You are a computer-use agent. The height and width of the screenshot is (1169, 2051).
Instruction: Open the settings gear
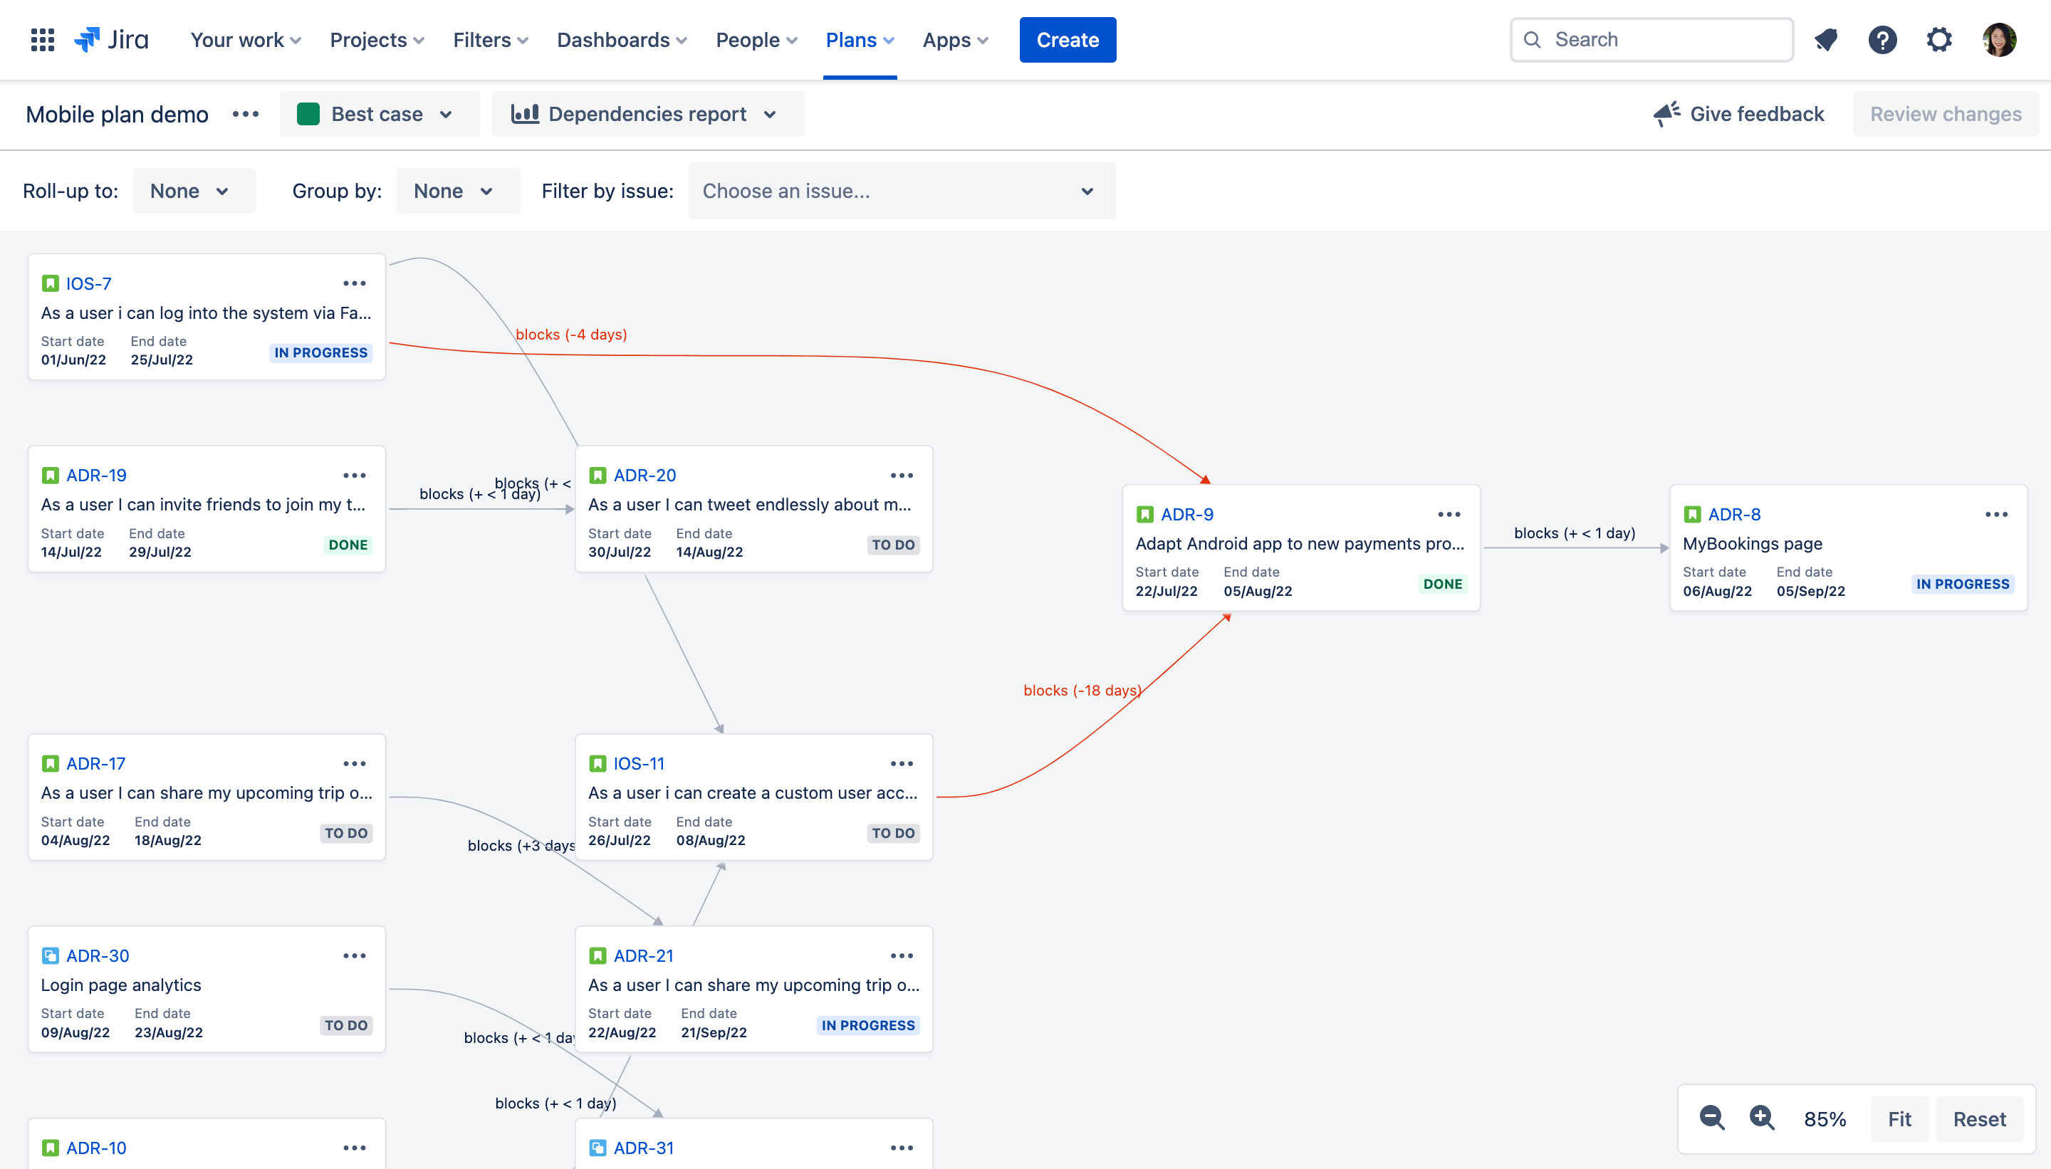(x=1939, y=39)
